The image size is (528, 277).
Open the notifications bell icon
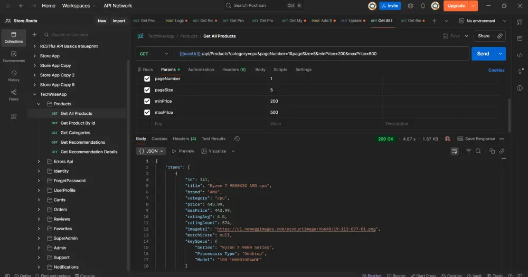click(x=422, y=6)
